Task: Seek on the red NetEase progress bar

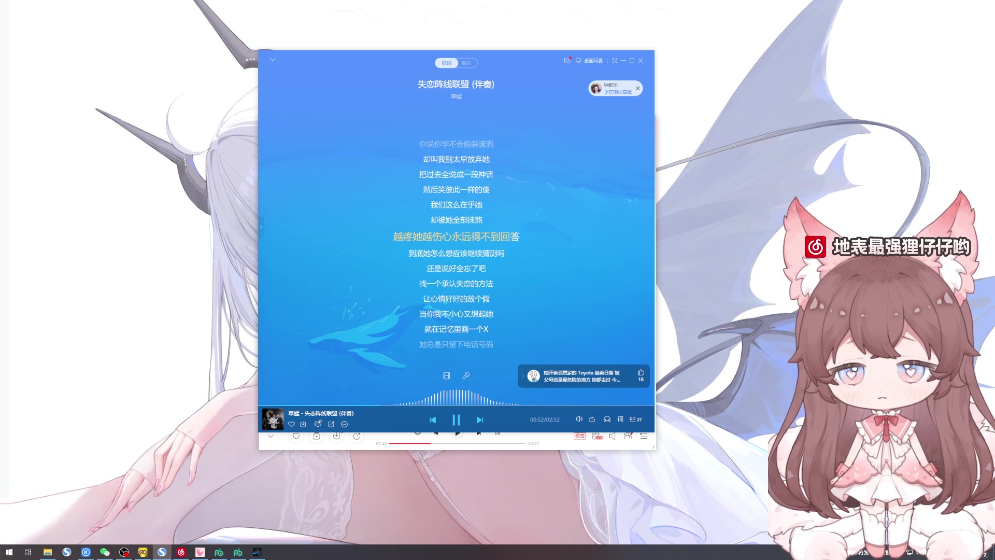Action: click(457, 443)
